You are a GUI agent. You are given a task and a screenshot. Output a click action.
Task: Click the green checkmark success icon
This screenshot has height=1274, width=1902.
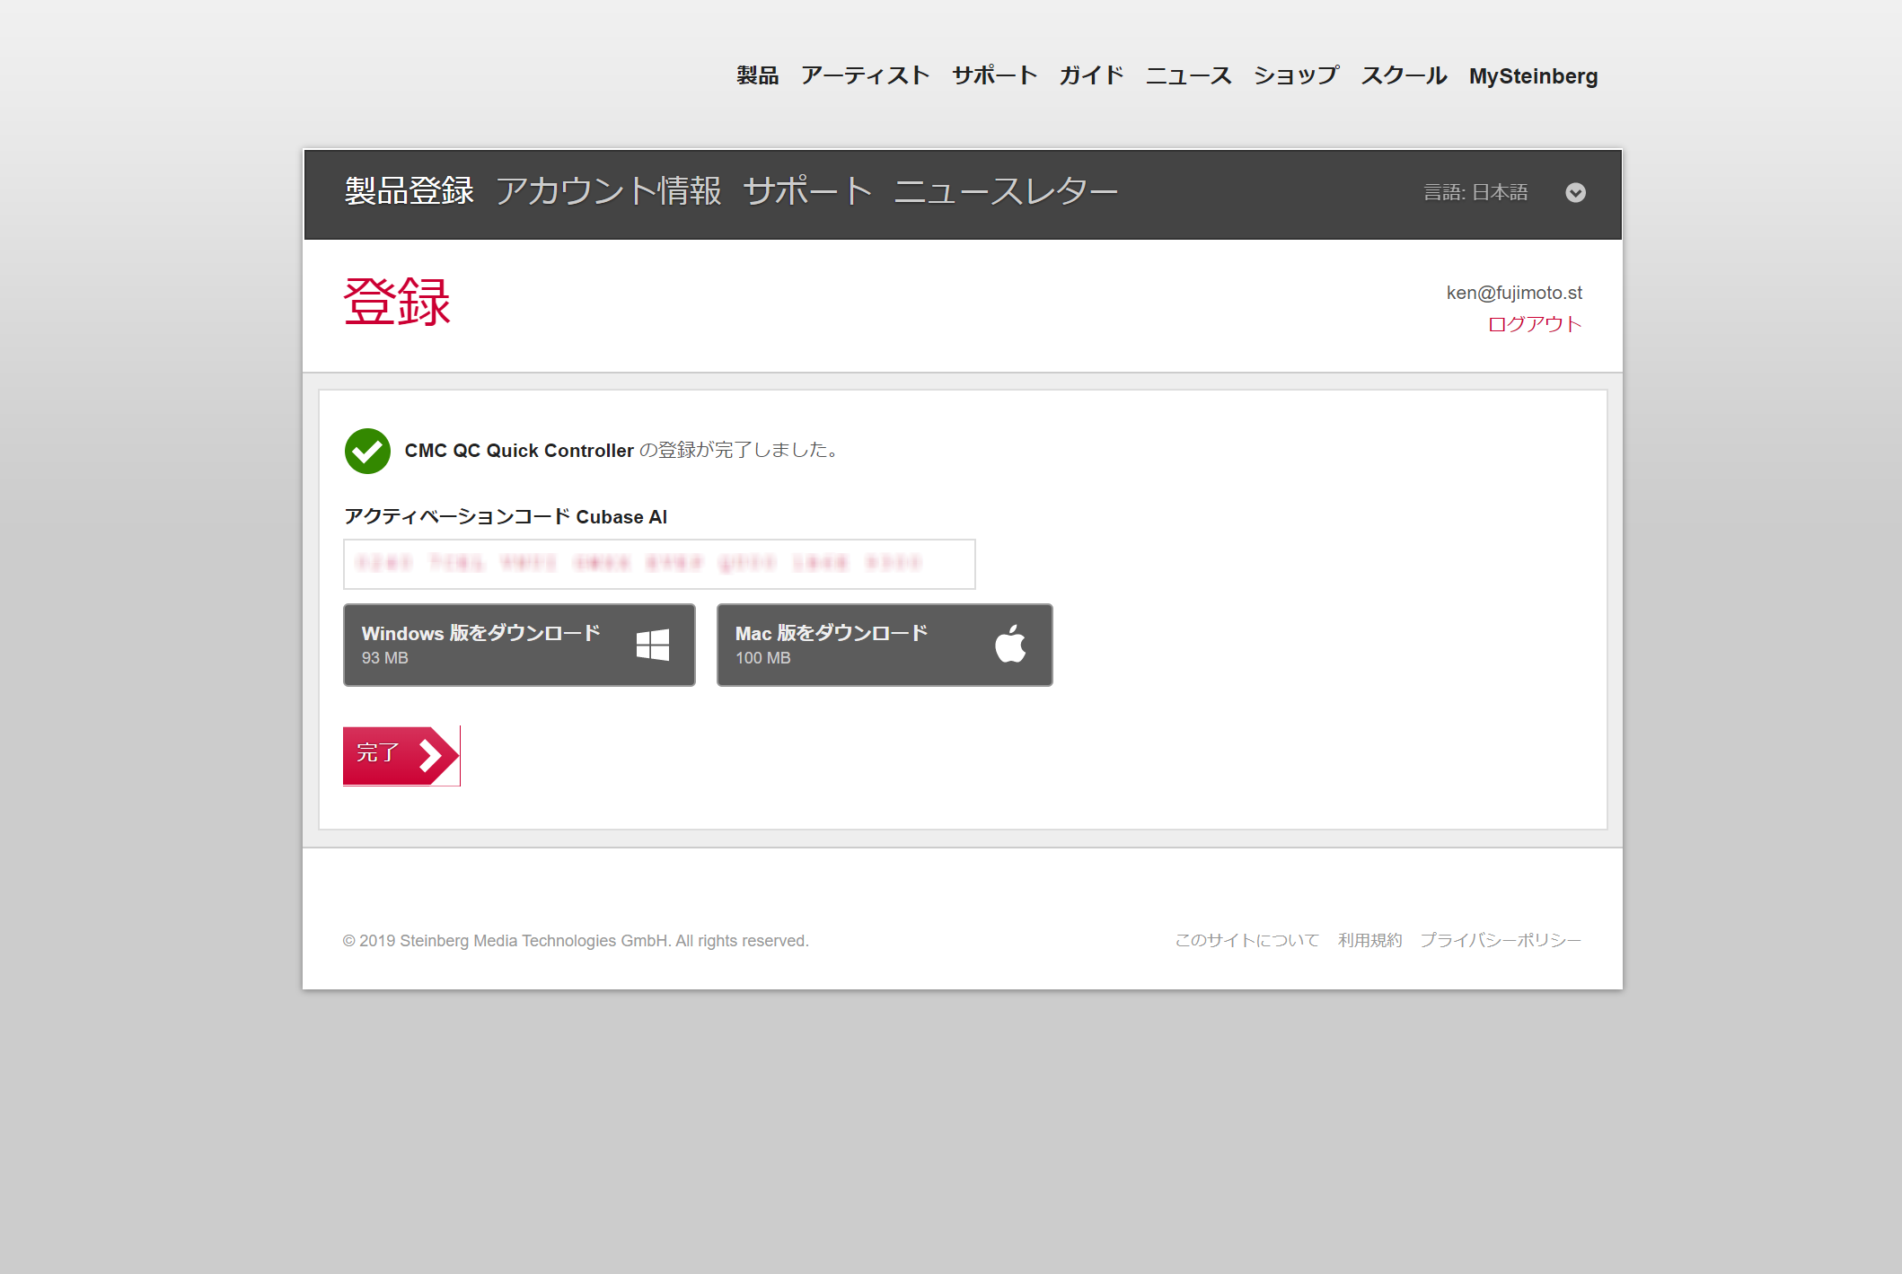(x=367, y=451)
